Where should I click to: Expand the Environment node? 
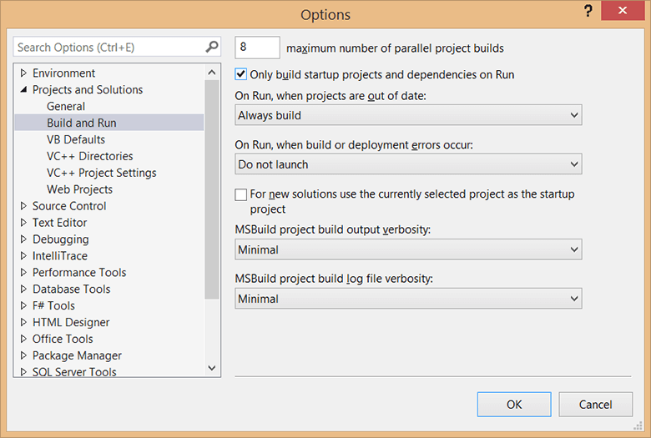coord(23,73)
